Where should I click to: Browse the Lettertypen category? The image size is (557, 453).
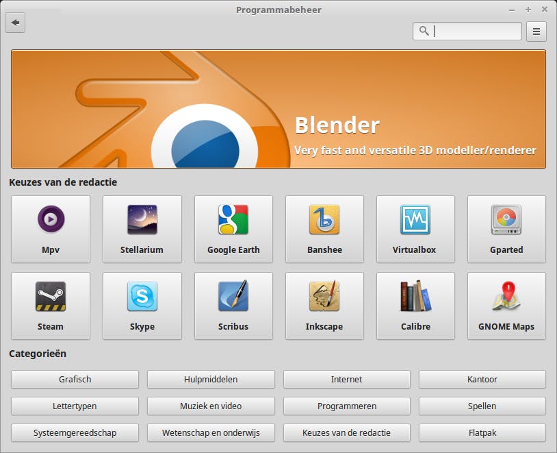click(75, 406)
